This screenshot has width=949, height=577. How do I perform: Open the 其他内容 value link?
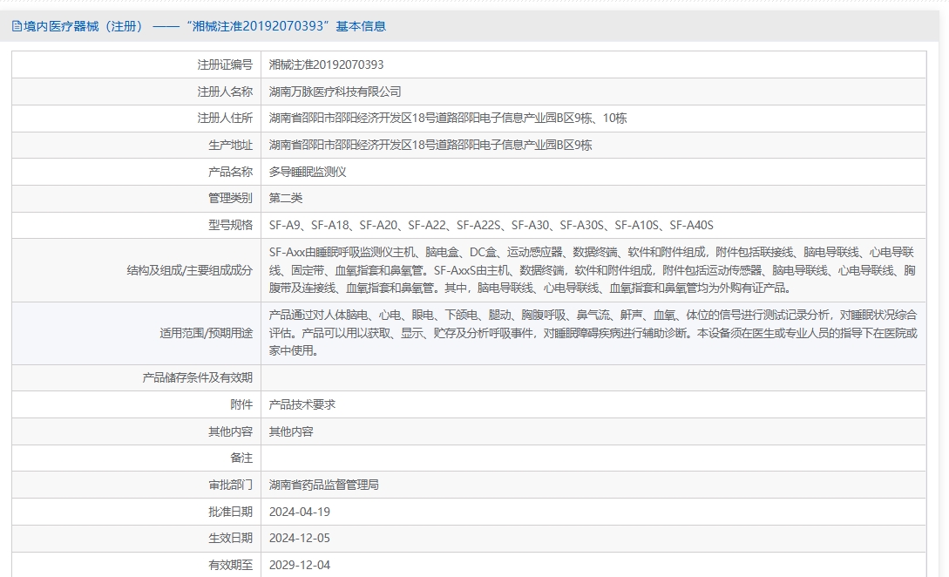coord(291,431)
